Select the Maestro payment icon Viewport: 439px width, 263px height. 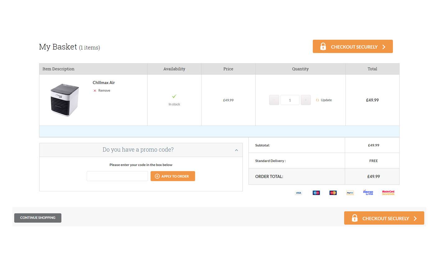[316, 193]
